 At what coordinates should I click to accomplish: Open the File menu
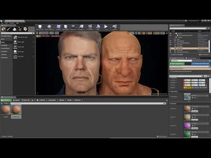point(2,23)
